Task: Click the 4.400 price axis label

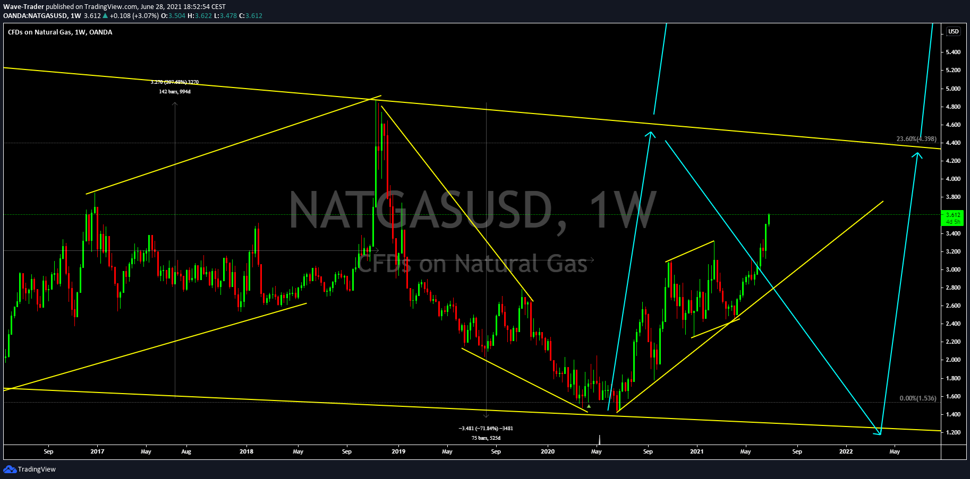Action: 953,143
